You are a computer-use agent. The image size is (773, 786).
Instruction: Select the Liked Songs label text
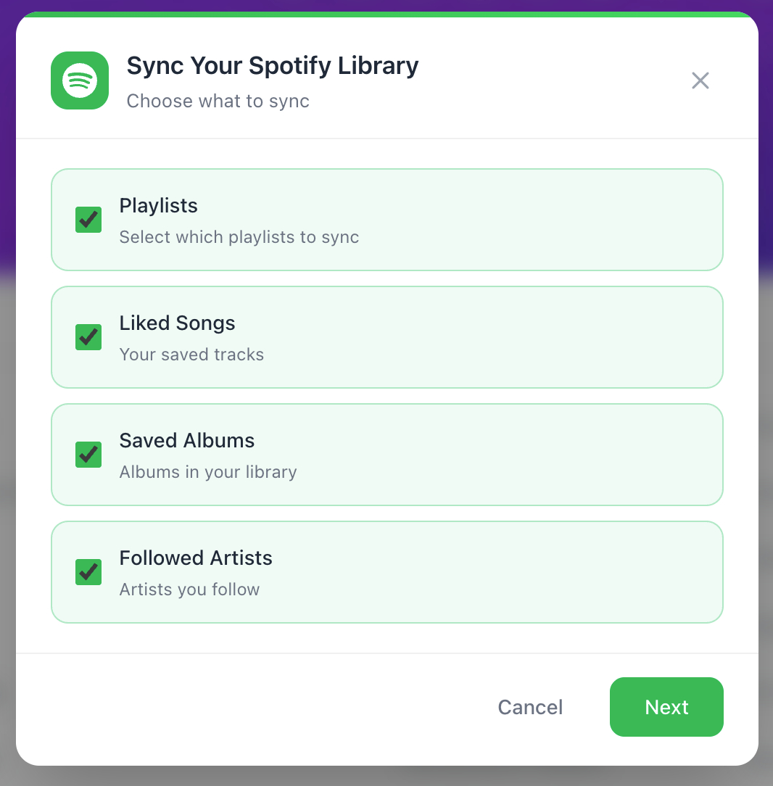coord(178,323)
